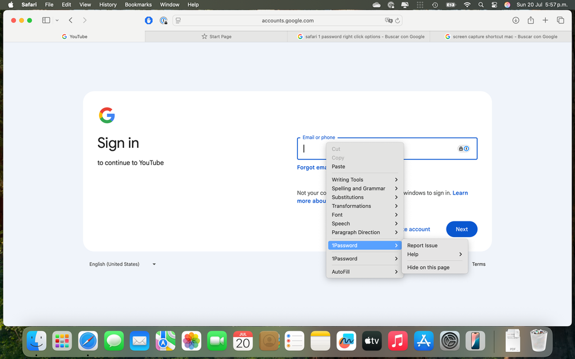Open Maps from the Dock

pos(165,341)
